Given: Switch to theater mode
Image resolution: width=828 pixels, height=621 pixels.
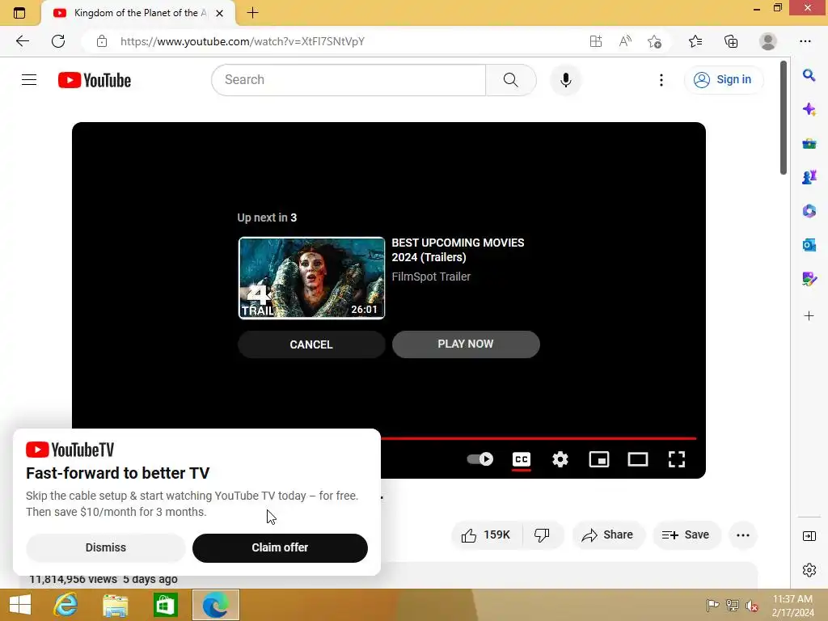Looking at the screenshot, I should 637,459.
